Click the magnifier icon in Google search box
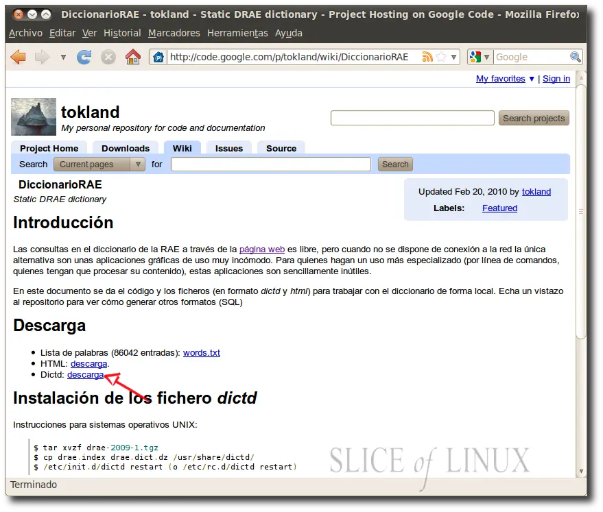 coord(576,57)
